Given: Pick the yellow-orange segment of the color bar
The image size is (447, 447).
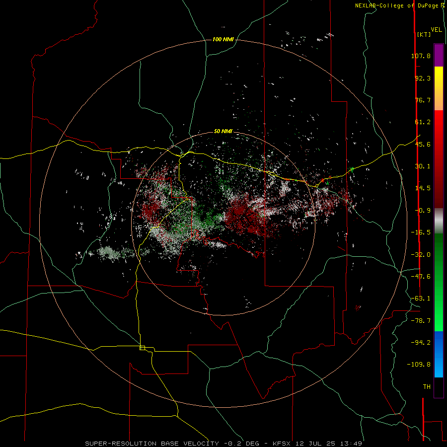Looking at the screenshot, I should pos(439,88).
